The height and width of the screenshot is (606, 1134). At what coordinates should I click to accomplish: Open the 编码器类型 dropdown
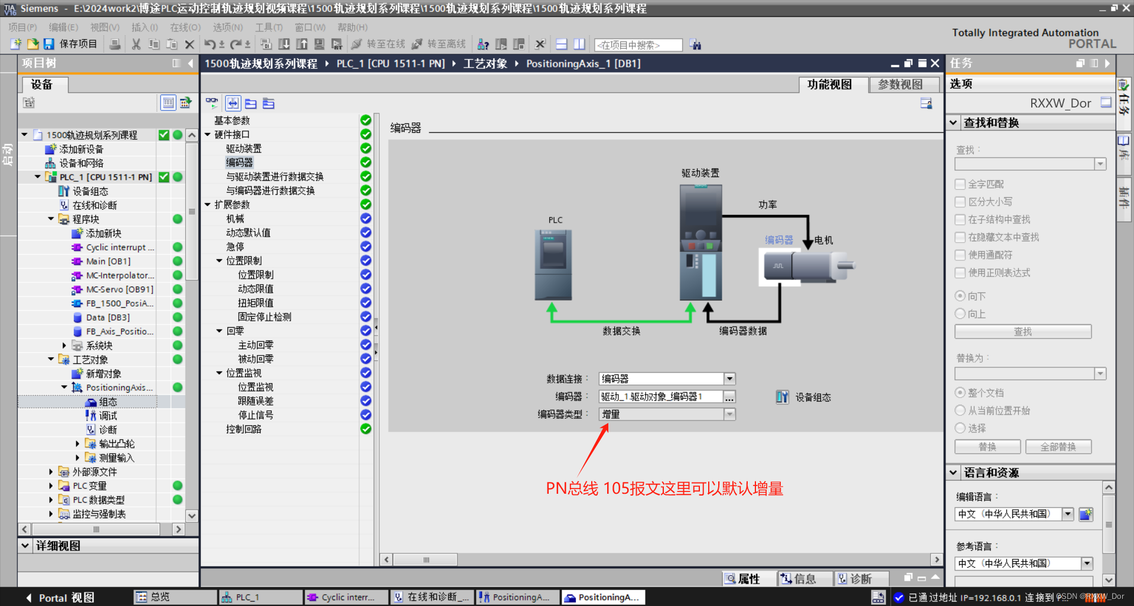point(729,415)
